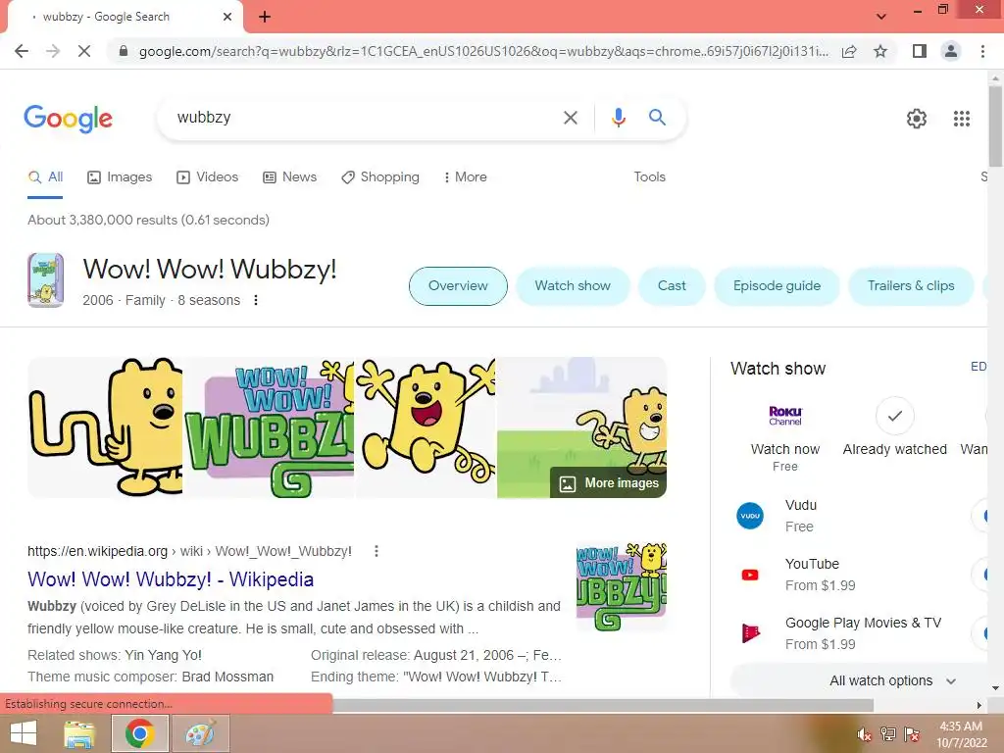Viewport: 1004px width, 753px height.
Task: Select the Cast chip
Action: (x=672, y=286)
